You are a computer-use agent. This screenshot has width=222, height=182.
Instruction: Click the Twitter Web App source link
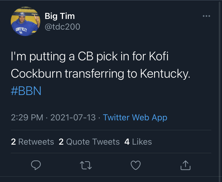(135, 117)
